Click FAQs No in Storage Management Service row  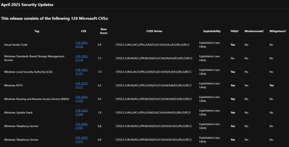pyautogui.click(x=233, y=58)
